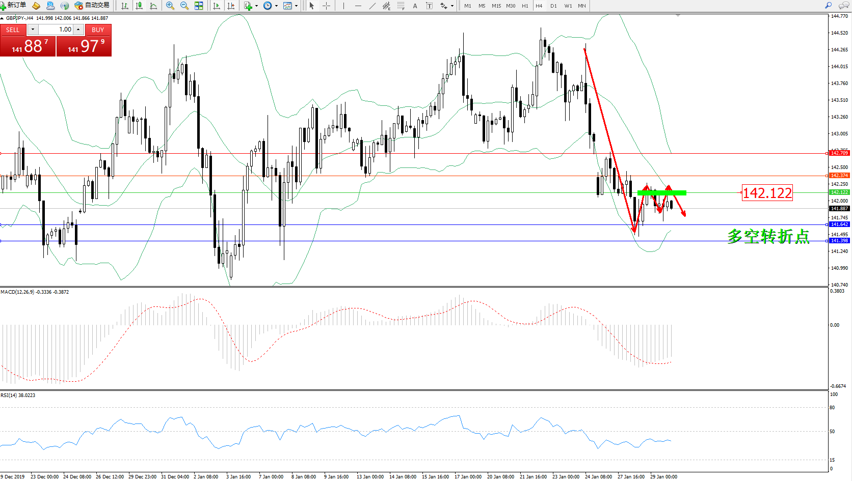This screenshot has height=481, width=852.
Task: Click the search magnifier icon at top right
Action: [829, 6]
